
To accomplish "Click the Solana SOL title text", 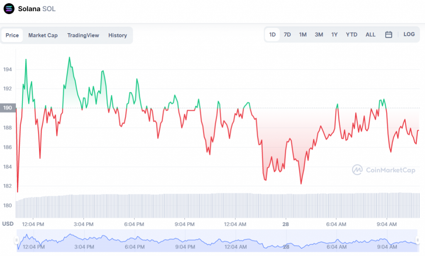I will tap(37, 9).
